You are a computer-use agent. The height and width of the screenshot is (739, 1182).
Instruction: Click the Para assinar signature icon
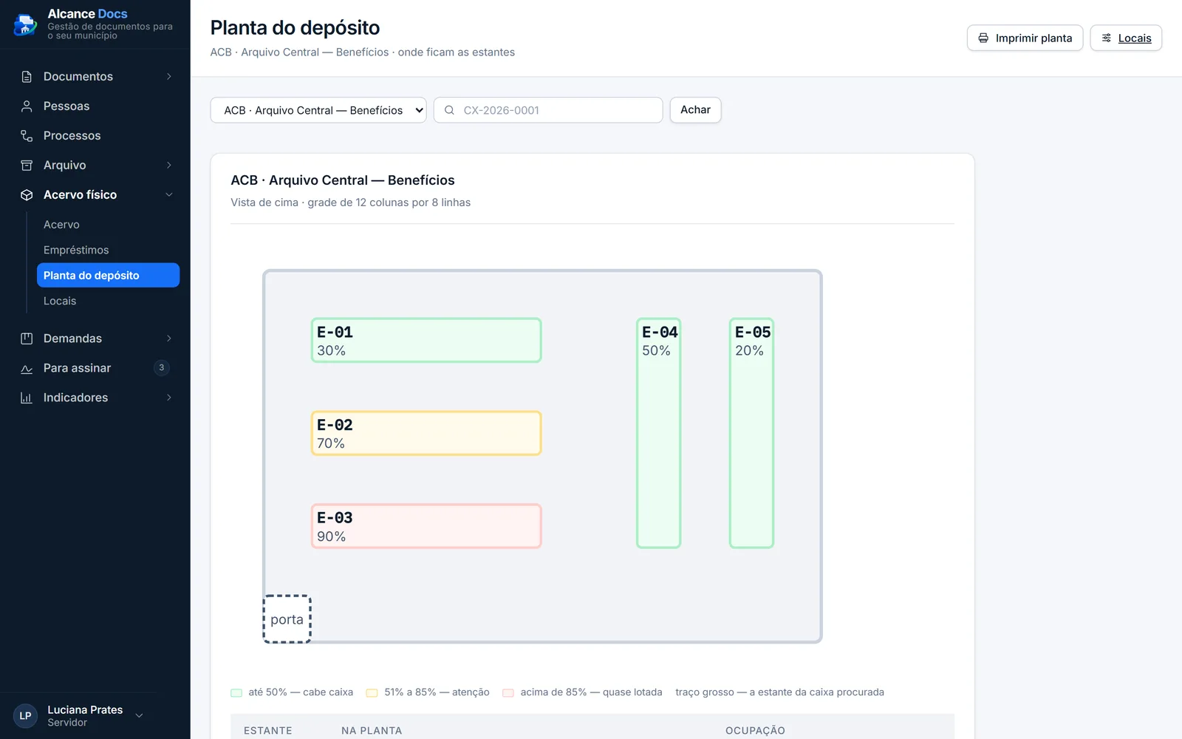click(x=27, y=368)
